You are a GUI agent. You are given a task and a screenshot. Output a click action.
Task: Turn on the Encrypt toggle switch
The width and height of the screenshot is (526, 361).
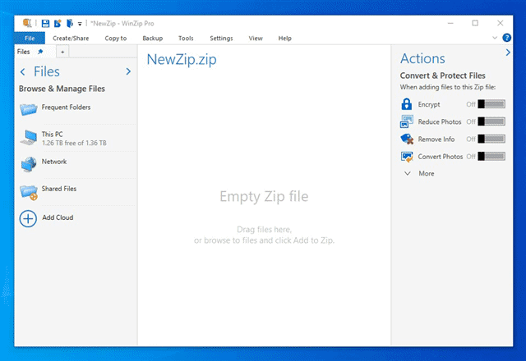[491, 104]
